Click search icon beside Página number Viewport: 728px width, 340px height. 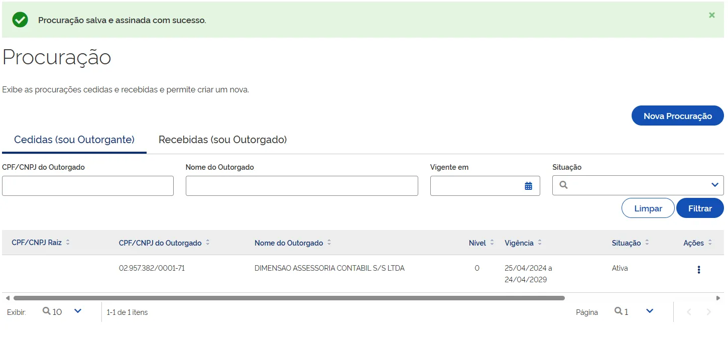[x=619, y=311]
